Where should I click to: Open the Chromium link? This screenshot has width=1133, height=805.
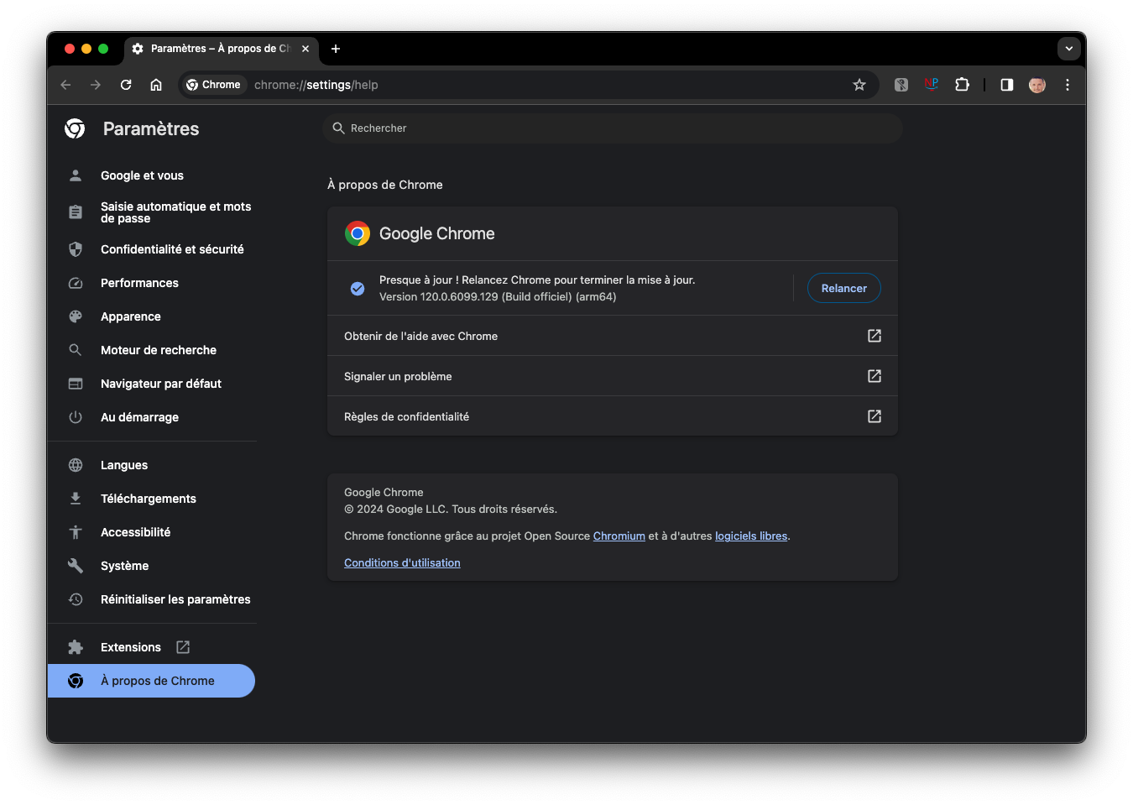[x=619, y=536]
